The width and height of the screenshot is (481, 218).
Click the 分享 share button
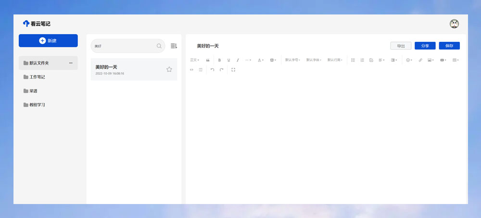coord(425,46)
